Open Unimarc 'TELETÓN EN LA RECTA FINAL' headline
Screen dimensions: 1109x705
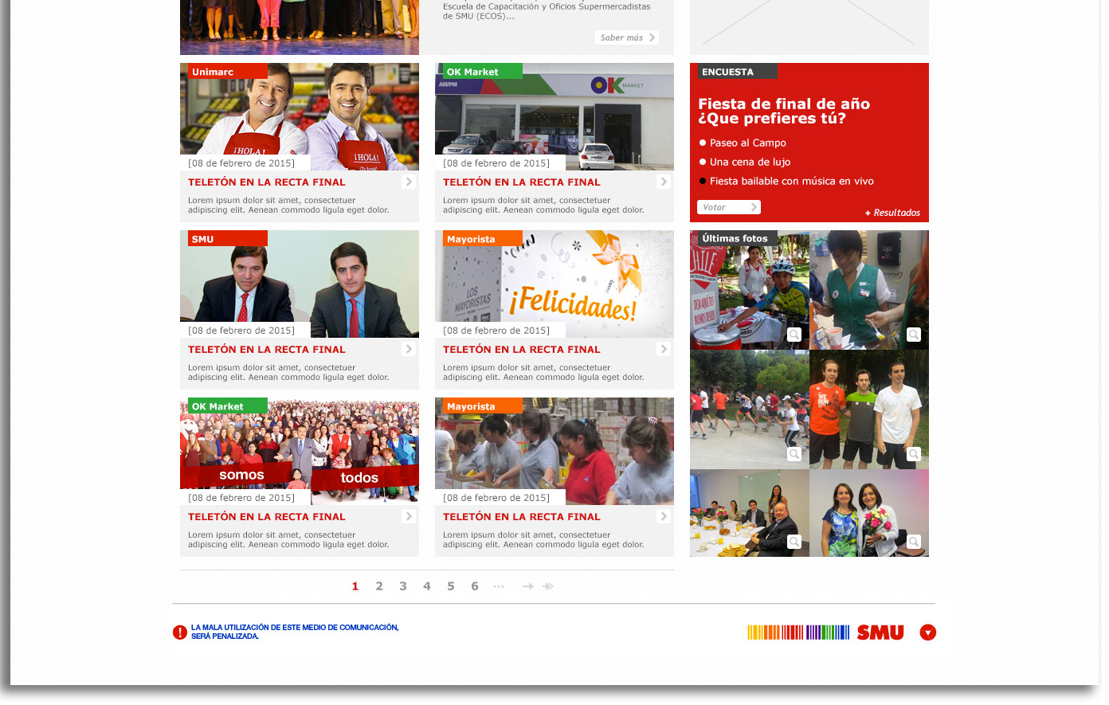267,182
